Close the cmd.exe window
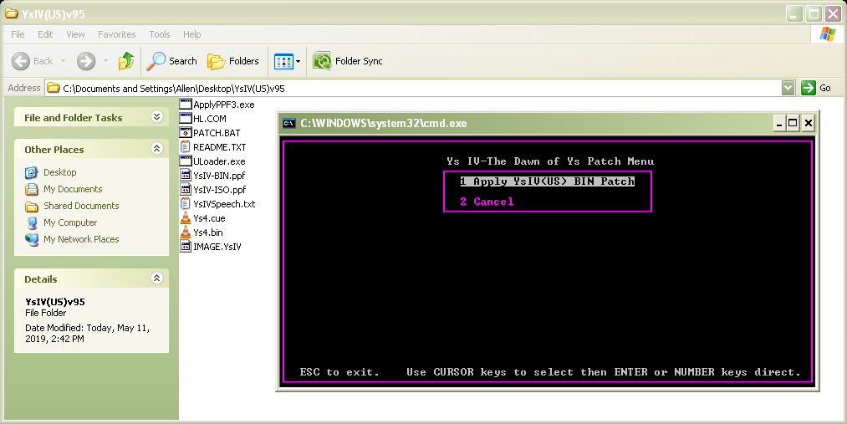 808,124
